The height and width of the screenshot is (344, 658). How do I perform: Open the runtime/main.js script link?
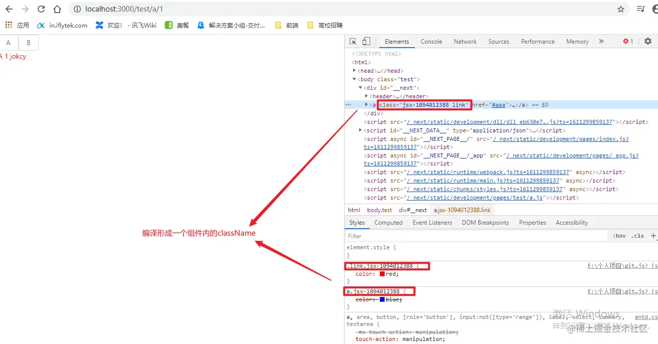[483, 181]
